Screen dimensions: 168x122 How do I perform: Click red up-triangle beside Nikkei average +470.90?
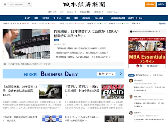pos(20,23)
